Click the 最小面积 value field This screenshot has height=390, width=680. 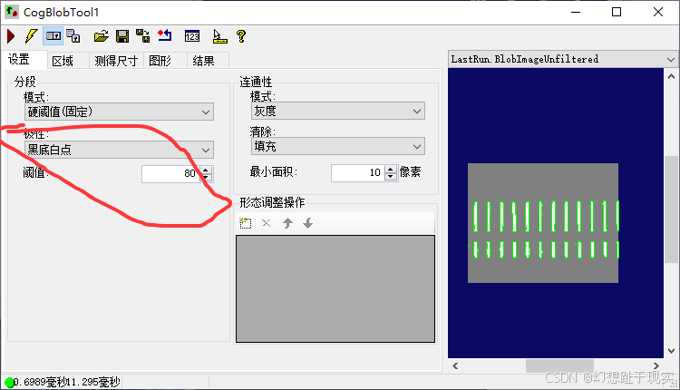358,172
